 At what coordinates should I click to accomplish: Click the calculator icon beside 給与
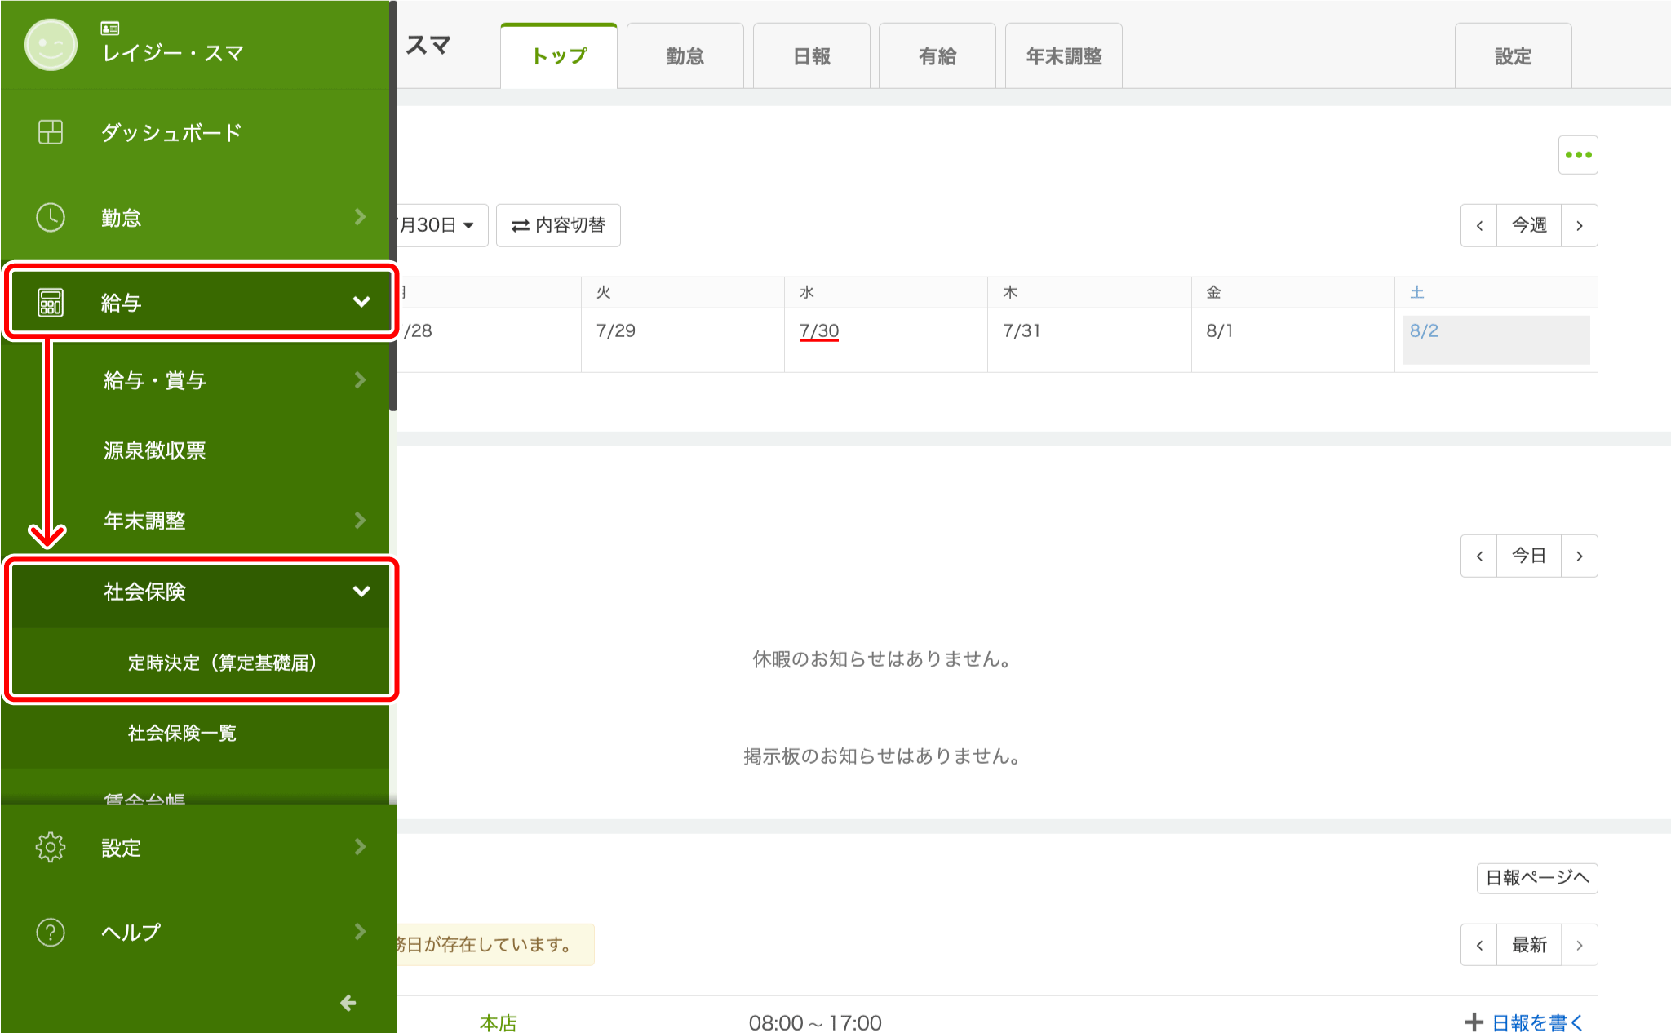[51, 303]
